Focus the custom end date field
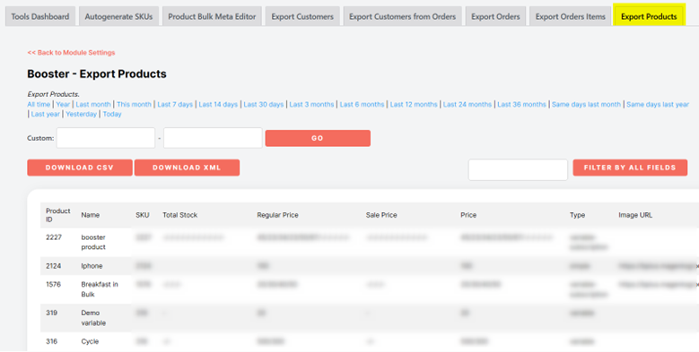The image size is (699, 352). click(213, 138)
